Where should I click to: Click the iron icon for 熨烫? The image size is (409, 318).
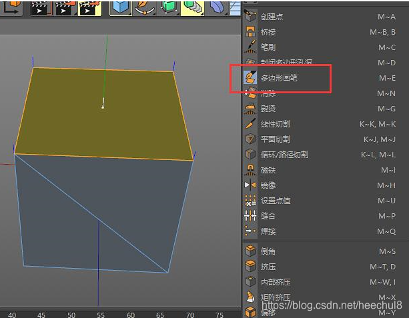coord(250,109)
